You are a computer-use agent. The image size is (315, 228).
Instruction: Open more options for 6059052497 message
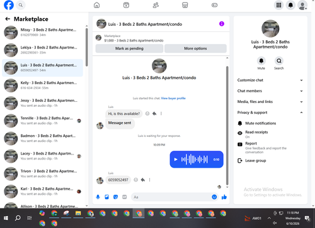coord(149,180)
